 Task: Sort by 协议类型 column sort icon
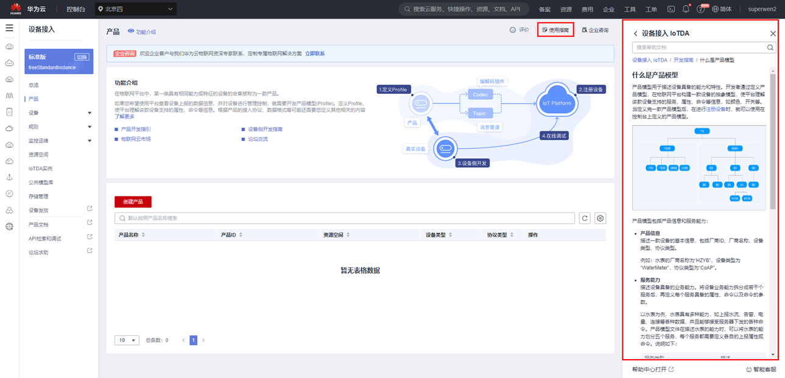point(512,235)
